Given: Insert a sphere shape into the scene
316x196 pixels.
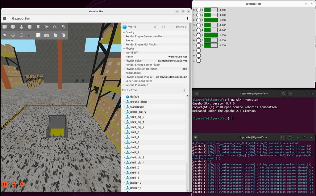Looking at the screenshot, I should pyautogui.click(x=13, y=27).
